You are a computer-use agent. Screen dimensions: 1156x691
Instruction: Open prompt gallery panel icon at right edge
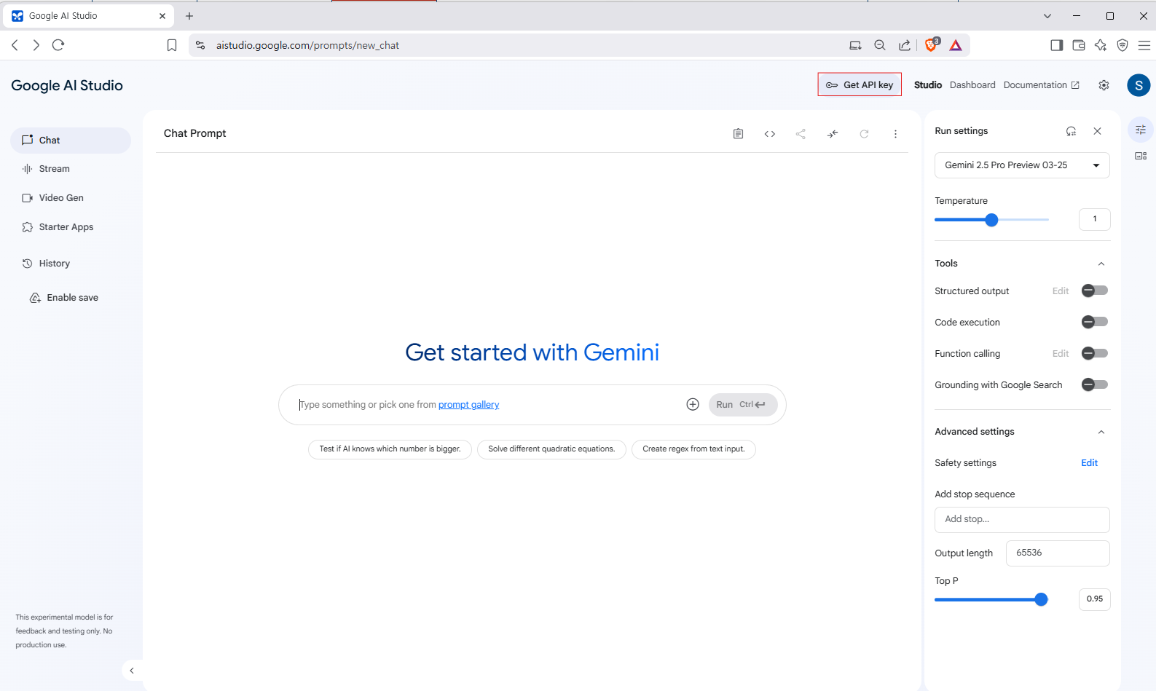coord(1141,156)
